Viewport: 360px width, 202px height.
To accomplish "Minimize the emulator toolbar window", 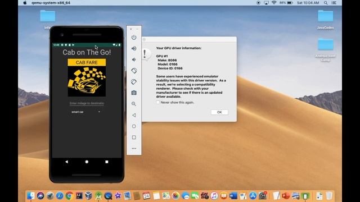I will click(137, 29).
